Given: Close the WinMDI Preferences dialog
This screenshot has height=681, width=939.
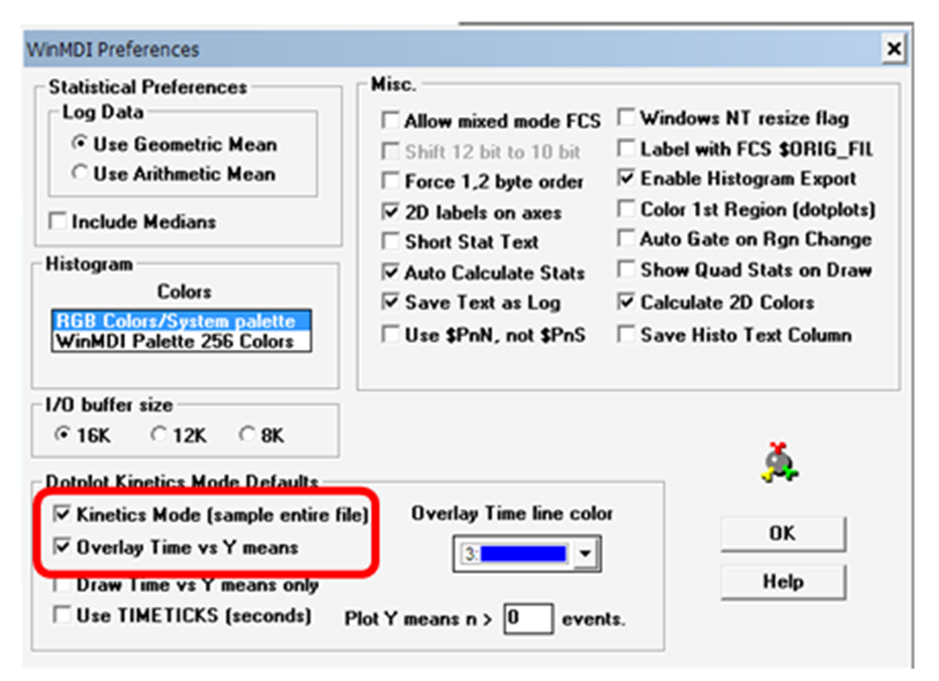Looking at the screenshot, I should [893, 49].
